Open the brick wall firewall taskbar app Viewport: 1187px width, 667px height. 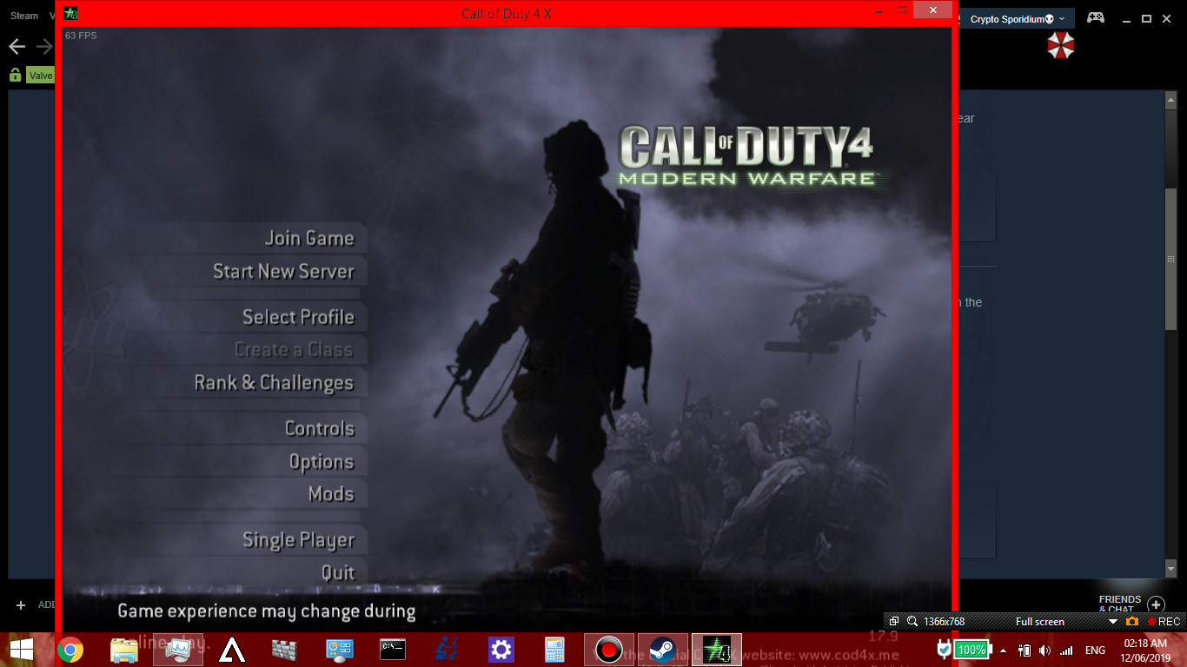click(x=285, y=650)
